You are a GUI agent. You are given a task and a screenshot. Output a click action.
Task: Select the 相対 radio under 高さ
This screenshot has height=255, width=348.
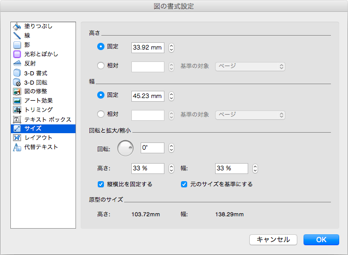pyautogui.click(x=101, y=66)
